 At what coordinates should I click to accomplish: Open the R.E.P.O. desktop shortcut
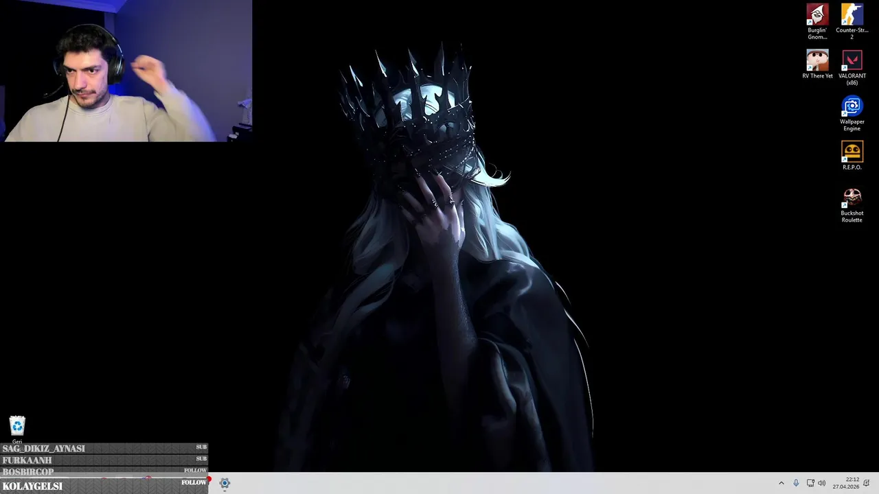852,156
